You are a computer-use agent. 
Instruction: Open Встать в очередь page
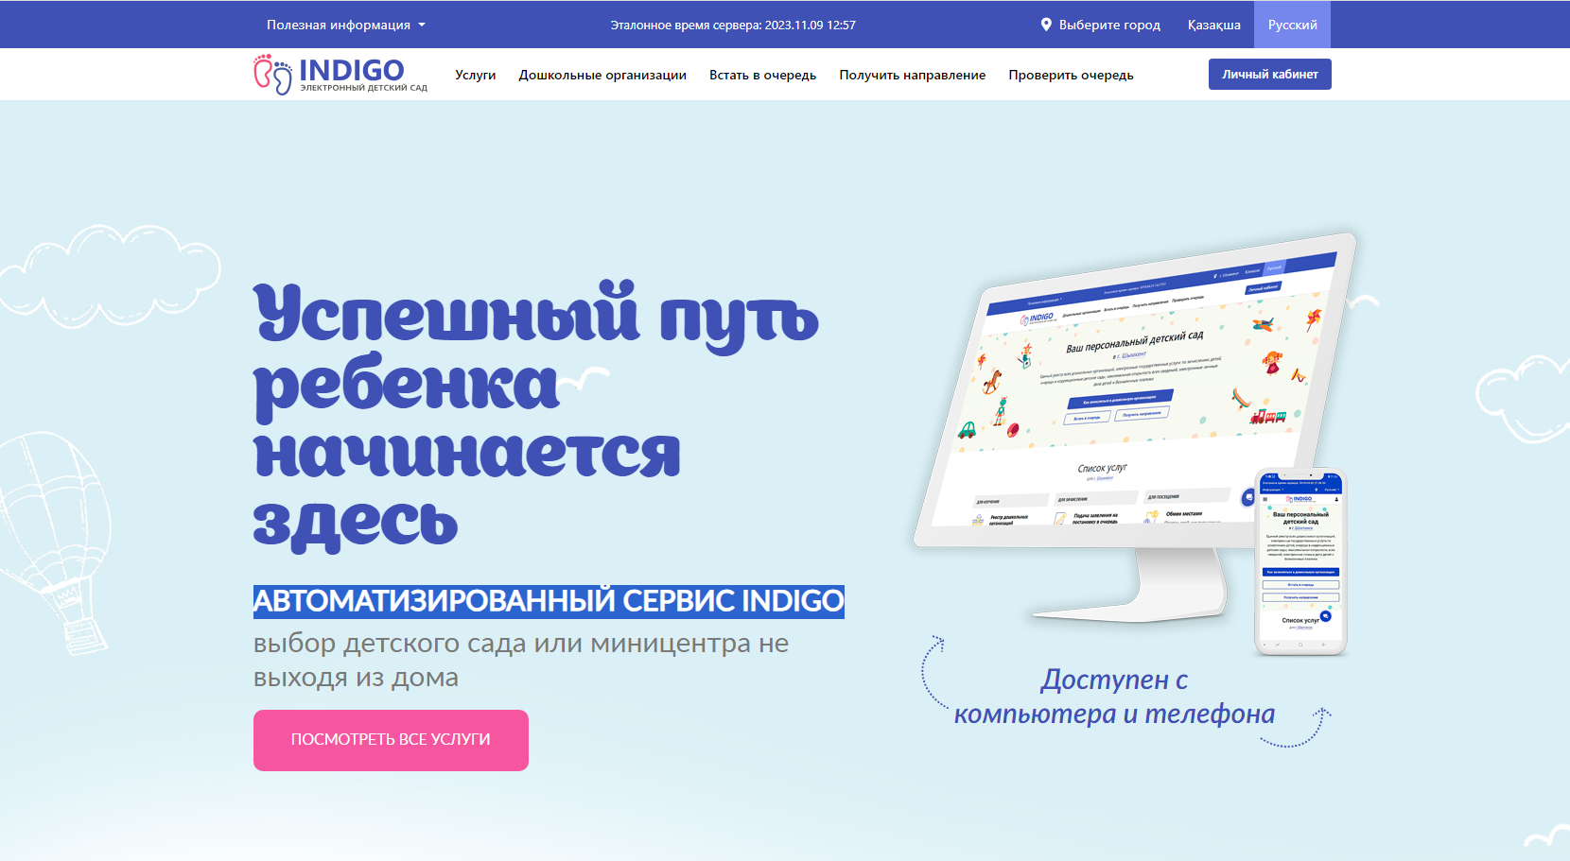click(763, 75)
